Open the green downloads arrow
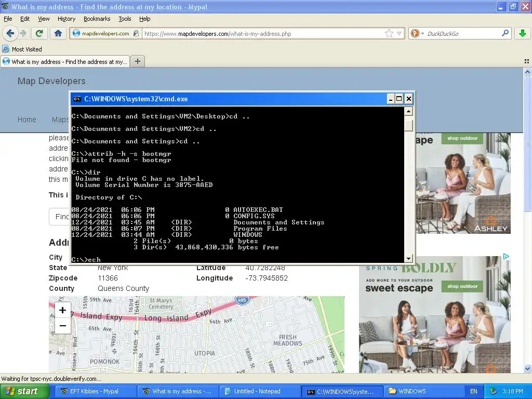The image size is (532, 399). coord(523,33)
